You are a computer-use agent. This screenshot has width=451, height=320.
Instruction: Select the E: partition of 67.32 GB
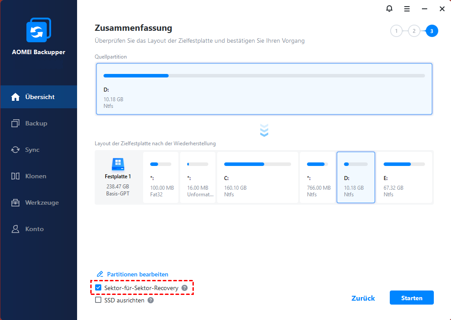pos(404,177)
